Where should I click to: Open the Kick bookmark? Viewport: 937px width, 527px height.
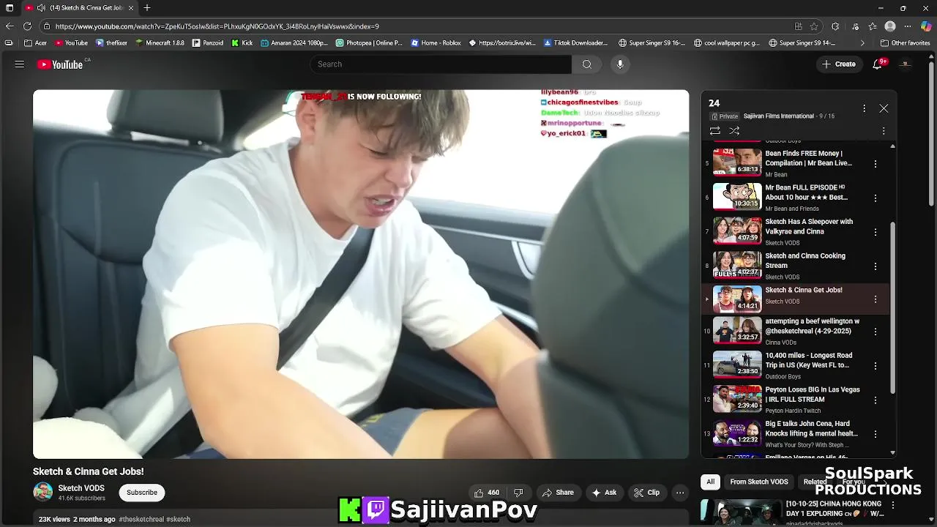[242, 43]
